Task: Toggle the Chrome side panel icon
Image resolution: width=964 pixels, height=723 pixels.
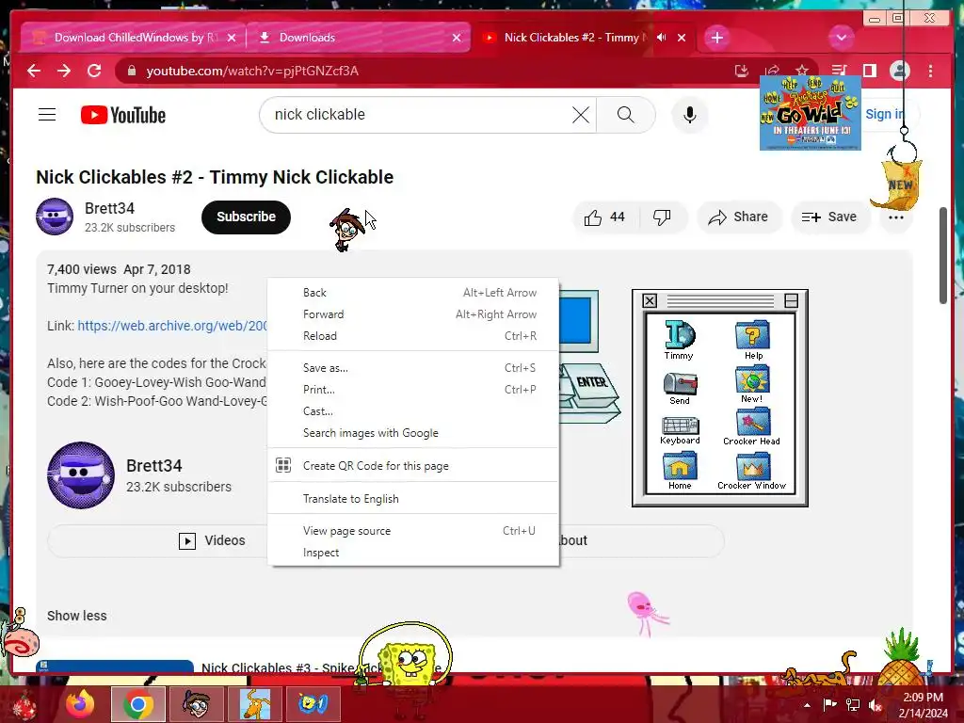Action: pyautogui.click(x=869, y=71)
